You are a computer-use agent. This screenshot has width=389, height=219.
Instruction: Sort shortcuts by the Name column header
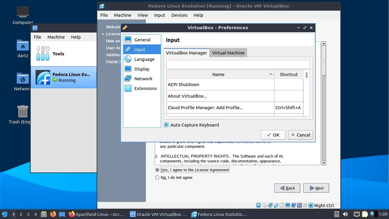coord(220,74)
